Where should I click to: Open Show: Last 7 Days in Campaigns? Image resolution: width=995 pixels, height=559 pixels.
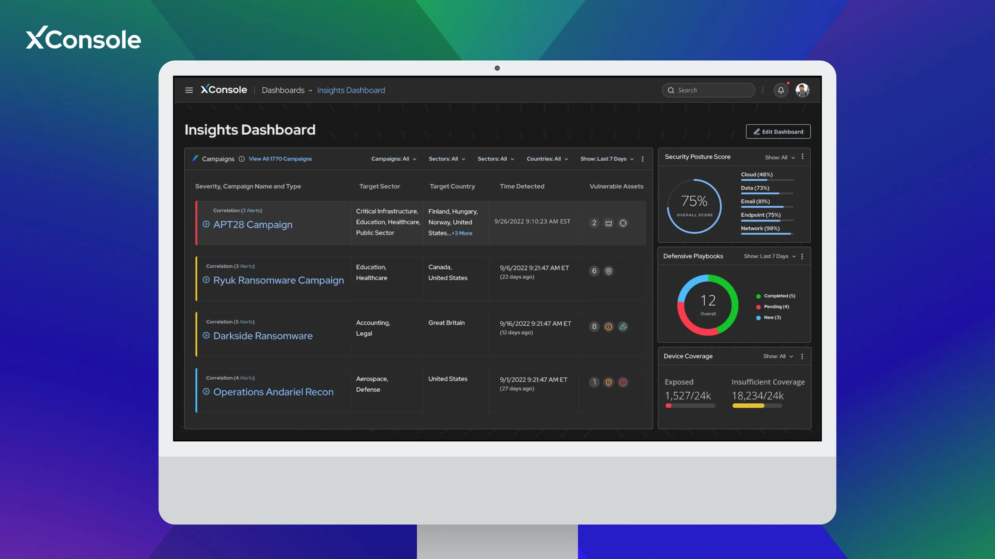pos(607,159)
